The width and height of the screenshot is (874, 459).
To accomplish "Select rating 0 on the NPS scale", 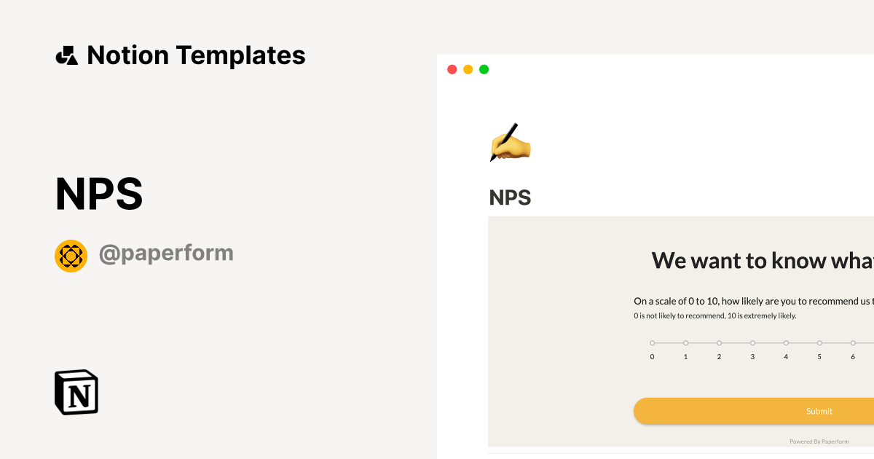I will (652, 342).
